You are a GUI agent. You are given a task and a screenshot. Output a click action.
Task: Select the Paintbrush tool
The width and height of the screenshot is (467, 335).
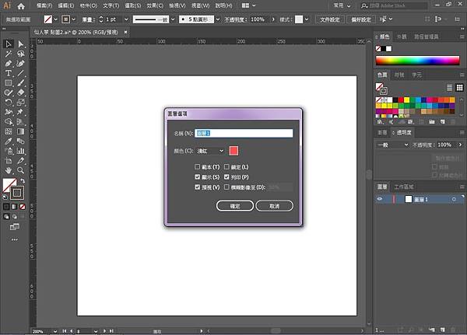pos(20,83)
